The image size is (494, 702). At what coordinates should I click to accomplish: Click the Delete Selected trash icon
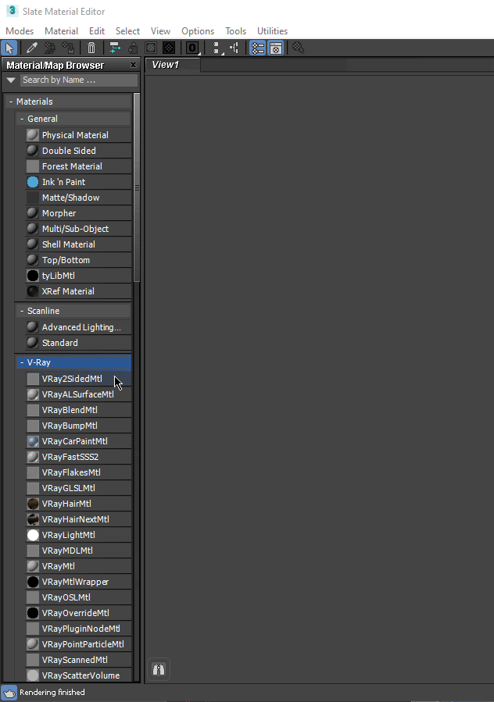[91, 48]
